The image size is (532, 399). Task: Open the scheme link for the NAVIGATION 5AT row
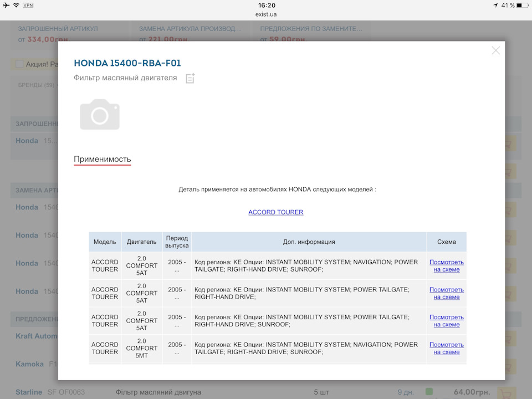pos(447,265)
